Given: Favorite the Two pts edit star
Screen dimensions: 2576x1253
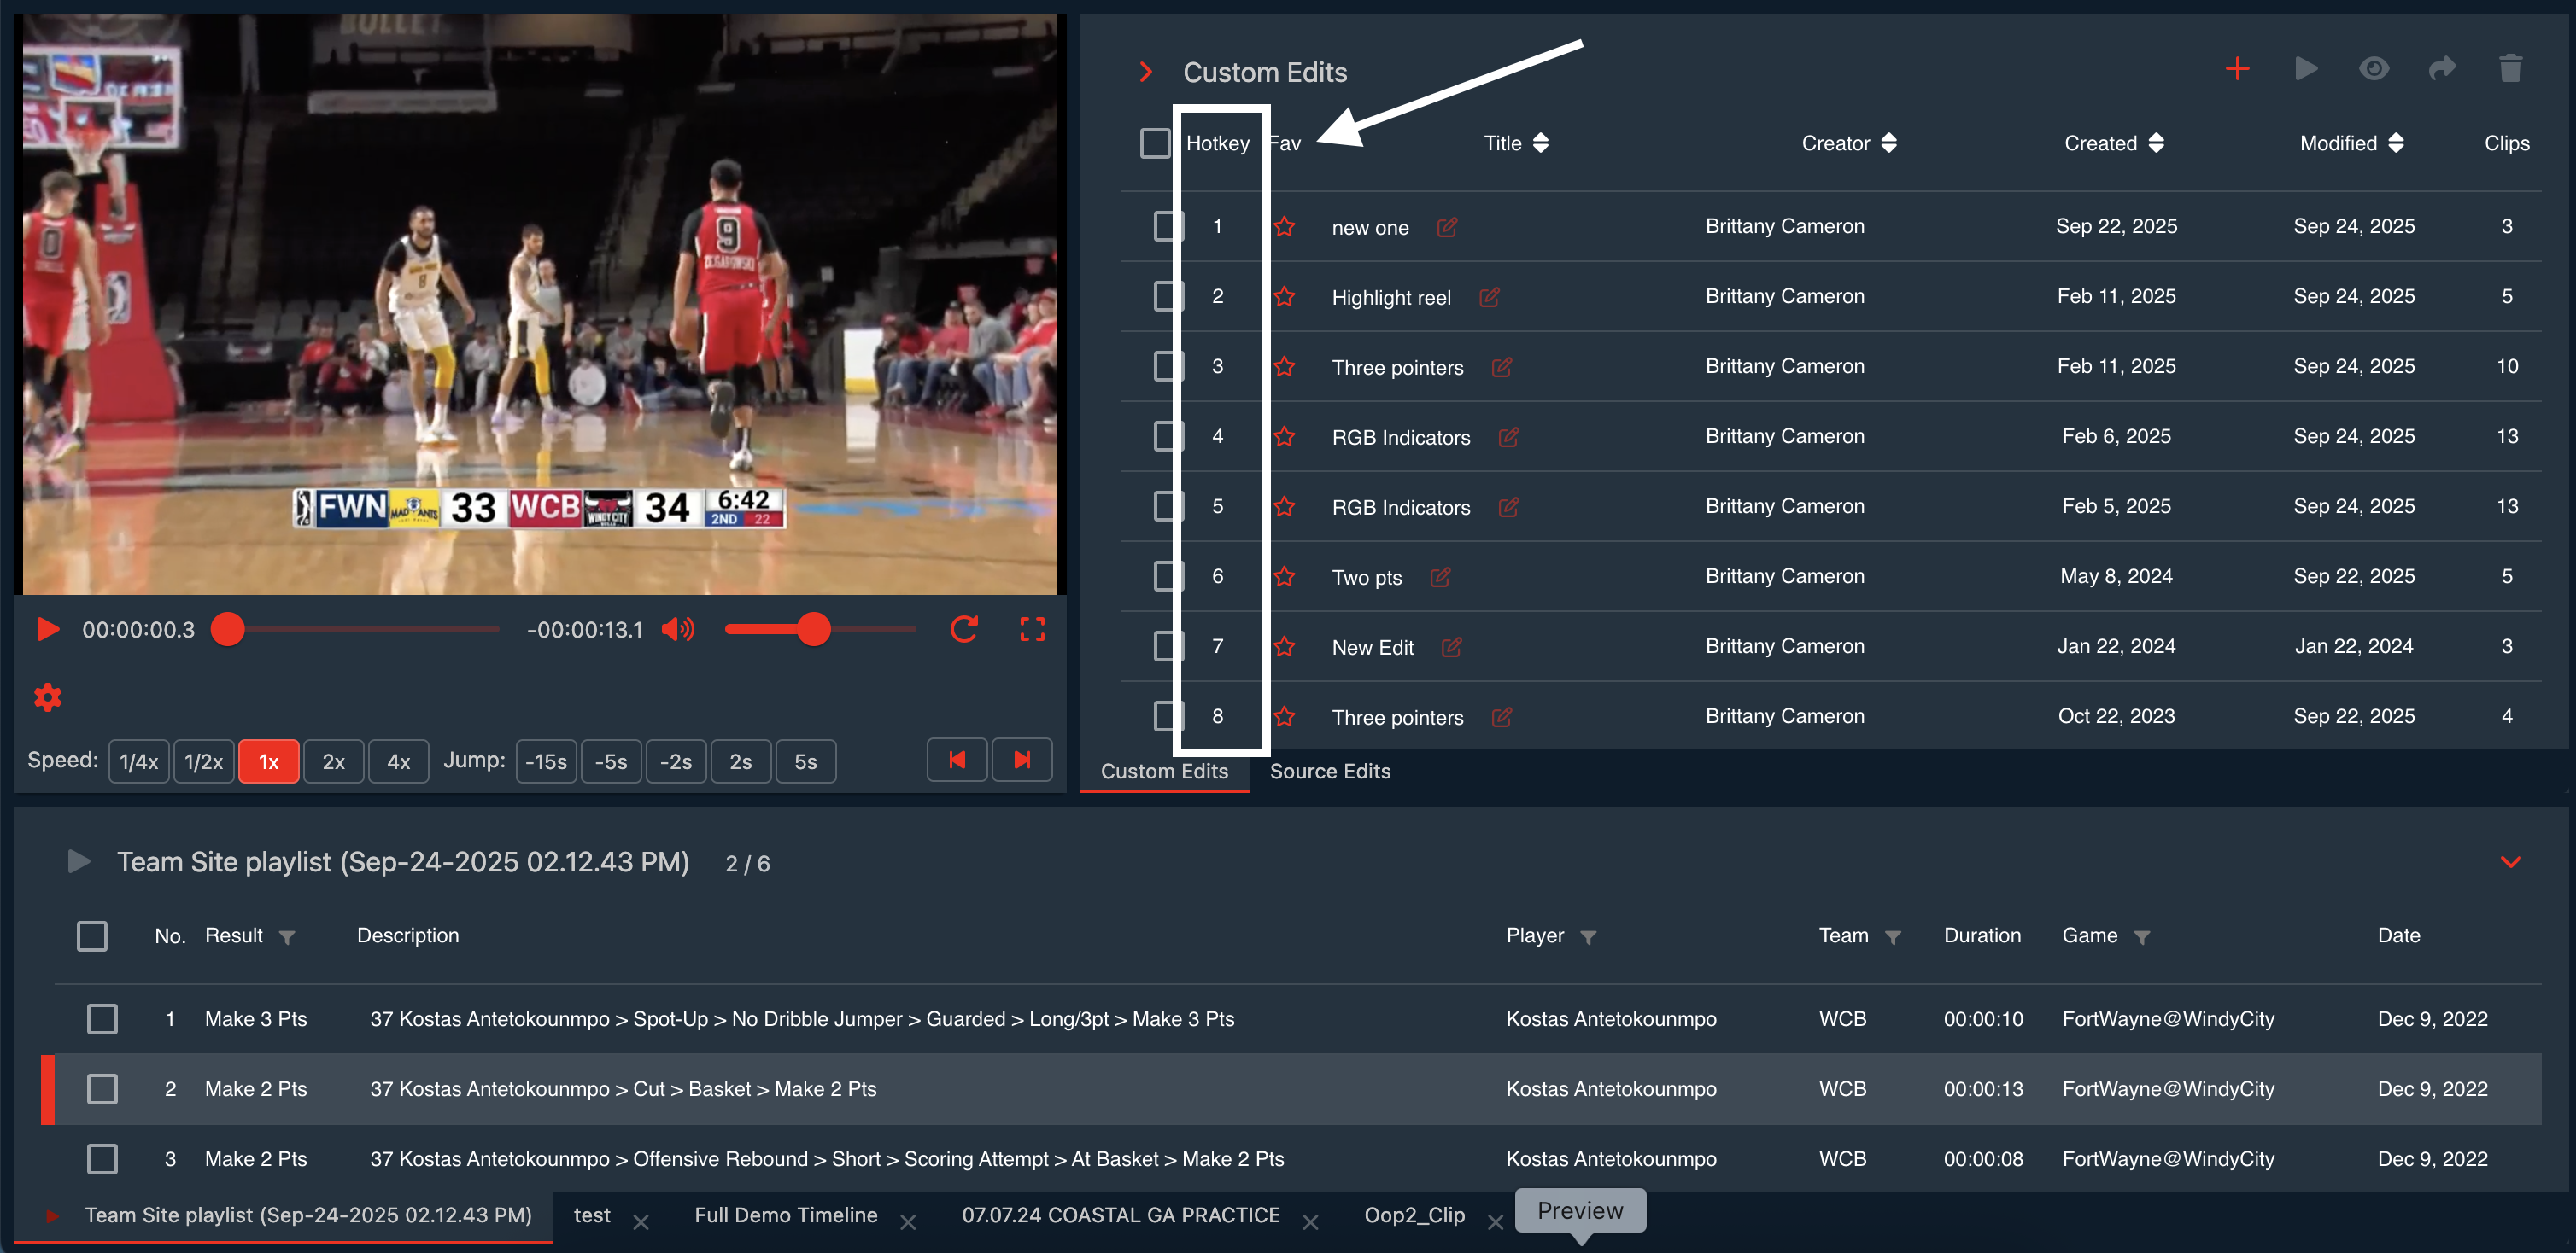Looking at the screenshot, I should coord(1285,576).
